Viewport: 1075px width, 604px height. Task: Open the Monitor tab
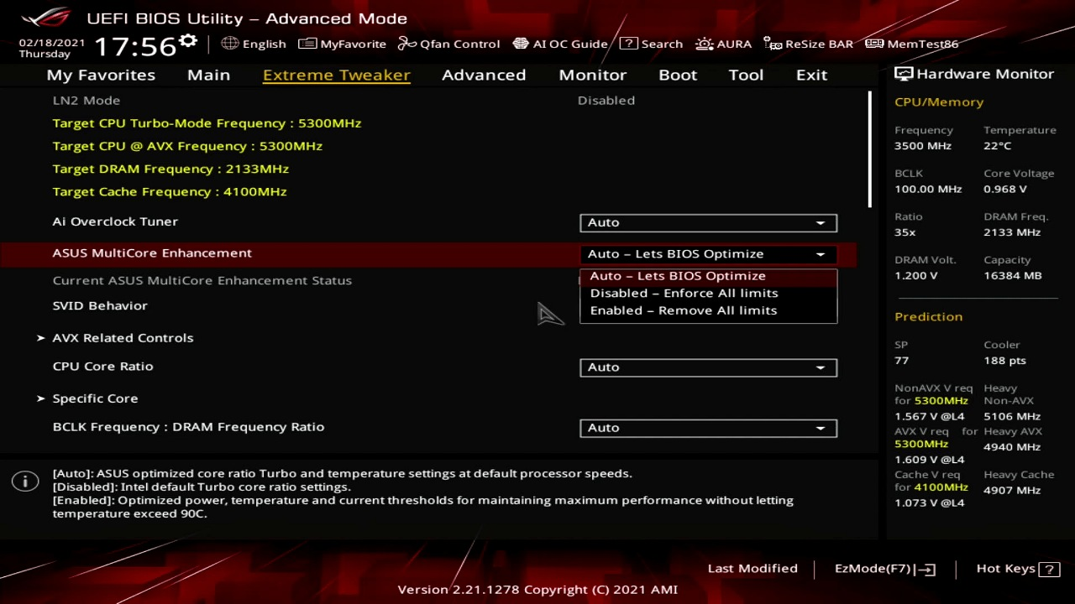[592, 75]
